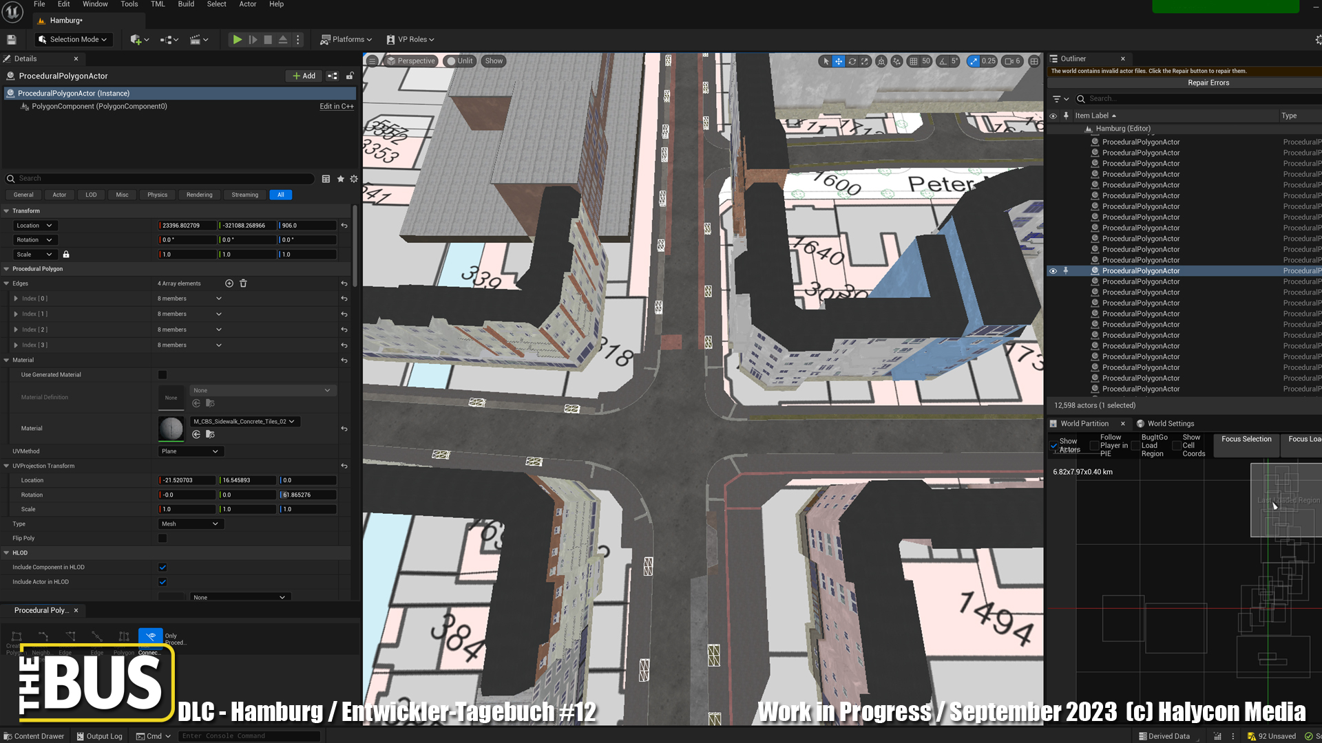Toggle Flip Poly checkbox

pos(162,539)
